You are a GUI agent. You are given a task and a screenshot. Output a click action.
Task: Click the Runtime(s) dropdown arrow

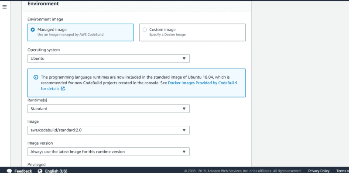tap(184, 109)
